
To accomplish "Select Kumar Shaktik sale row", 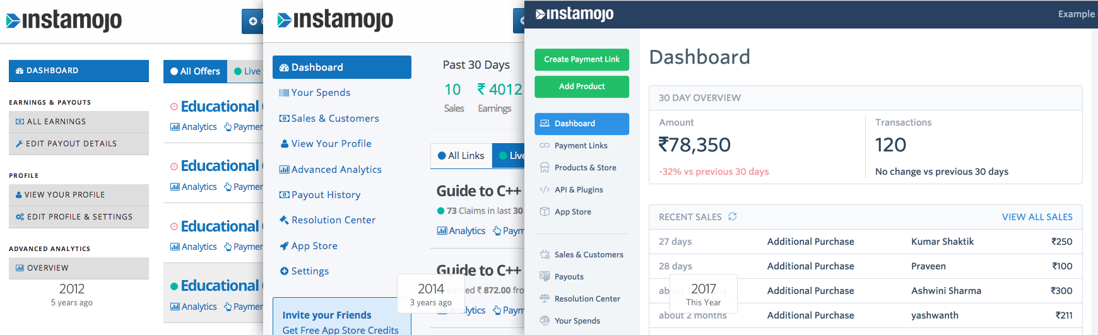I will pyautogui.click(x=866, y=242).
